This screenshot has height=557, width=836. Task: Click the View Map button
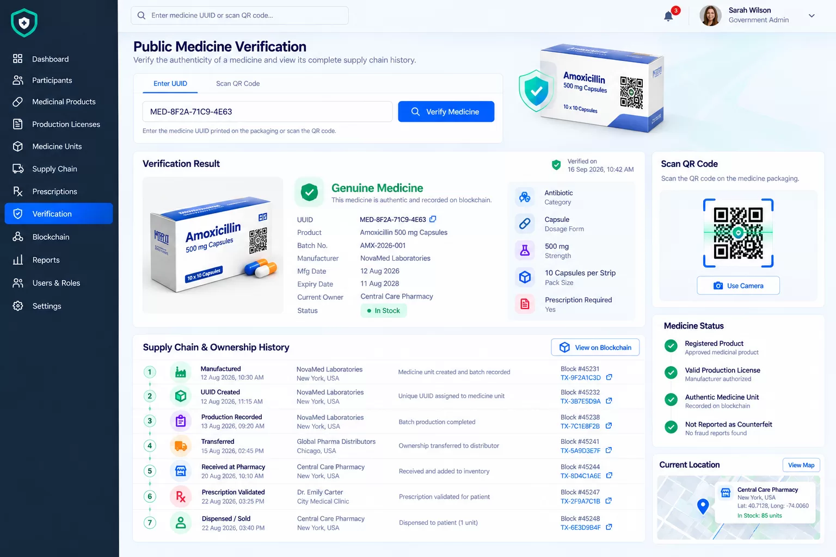click(x=801, y=465)
